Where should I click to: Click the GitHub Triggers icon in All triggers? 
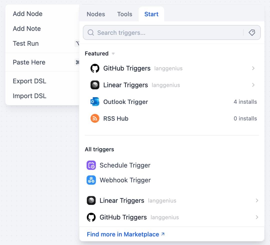pos(91,217)
